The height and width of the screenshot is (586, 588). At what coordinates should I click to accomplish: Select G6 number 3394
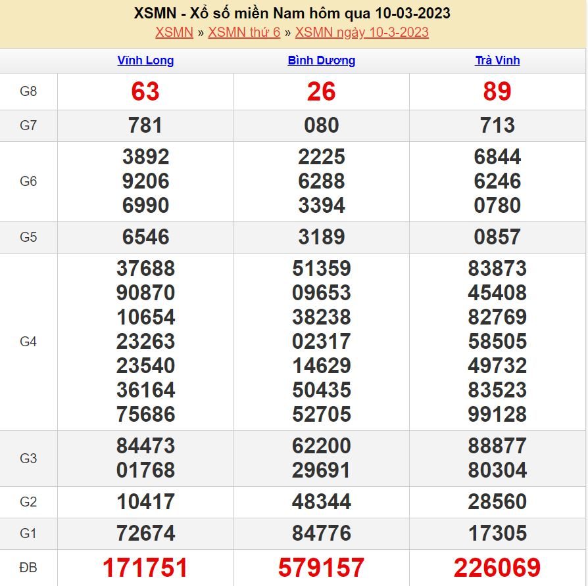322,206
